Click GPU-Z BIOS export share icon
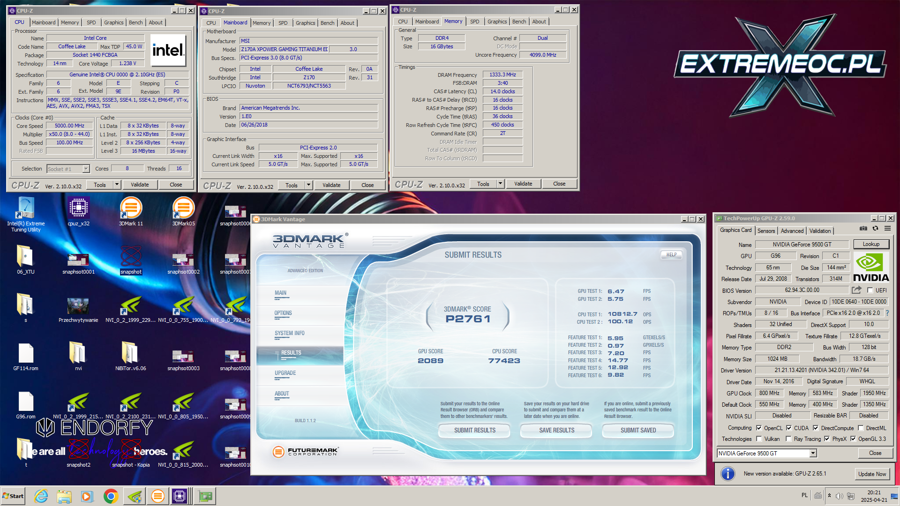Image resolution: width=900 pixels, height=506 pixels. point(856,290)
